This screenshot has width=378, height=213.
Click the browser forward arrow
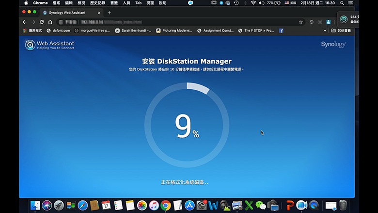[33, 22]
